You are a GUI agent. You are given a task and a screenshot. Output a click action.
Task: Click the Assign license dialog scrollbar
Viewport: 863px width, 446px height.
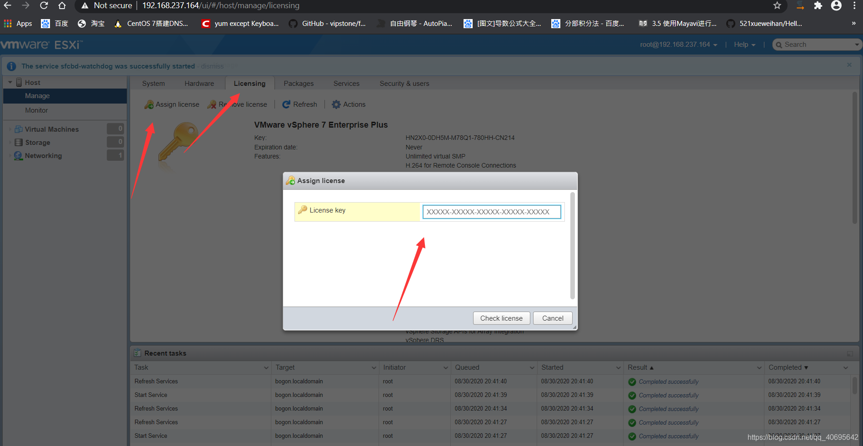click(x=573, y=246)
